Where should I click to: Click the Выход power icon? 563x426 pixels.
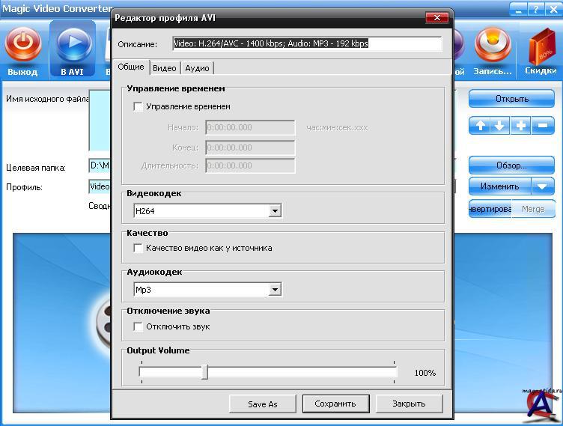coord(22,44)
